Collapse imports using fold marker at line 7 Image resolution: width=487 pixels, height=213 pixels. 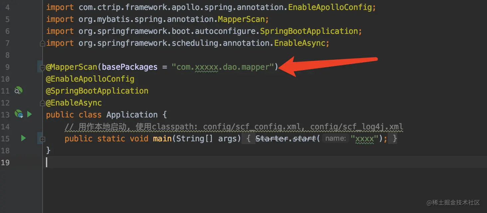pyautogui.click(x=42, y=43)
